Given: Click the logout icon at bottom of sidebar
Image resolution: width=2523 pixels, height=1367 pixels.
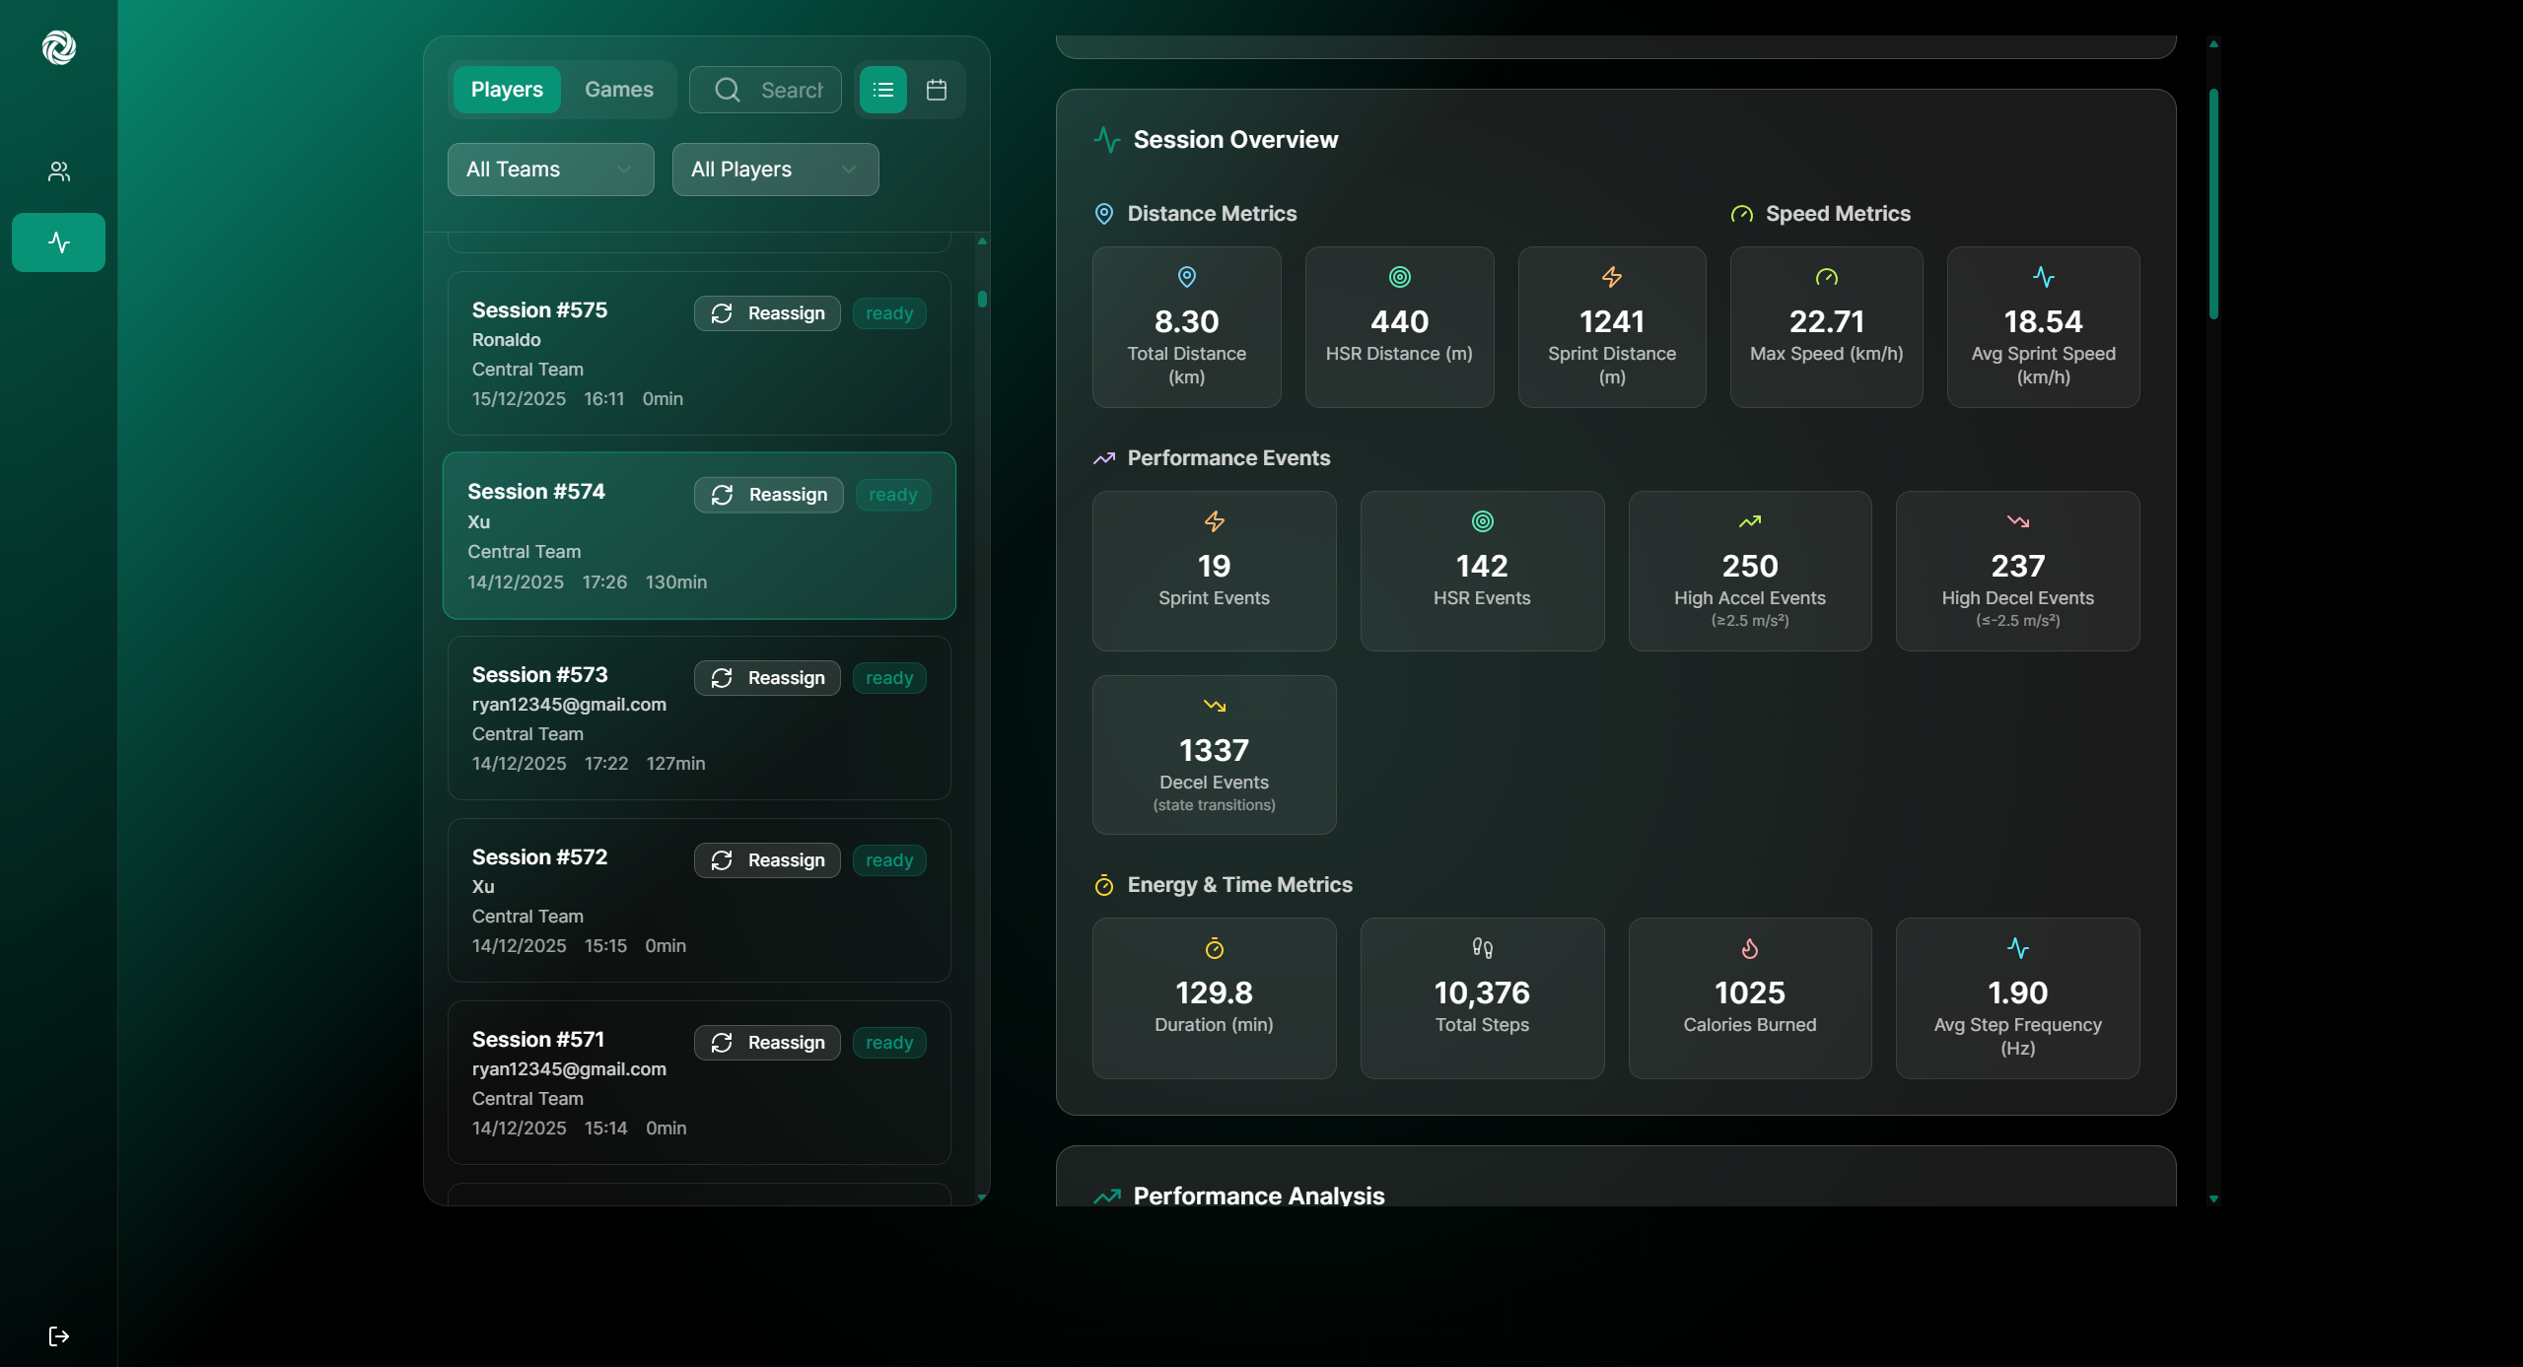Looking at the screenshot, I should [x=58, y=1336].
